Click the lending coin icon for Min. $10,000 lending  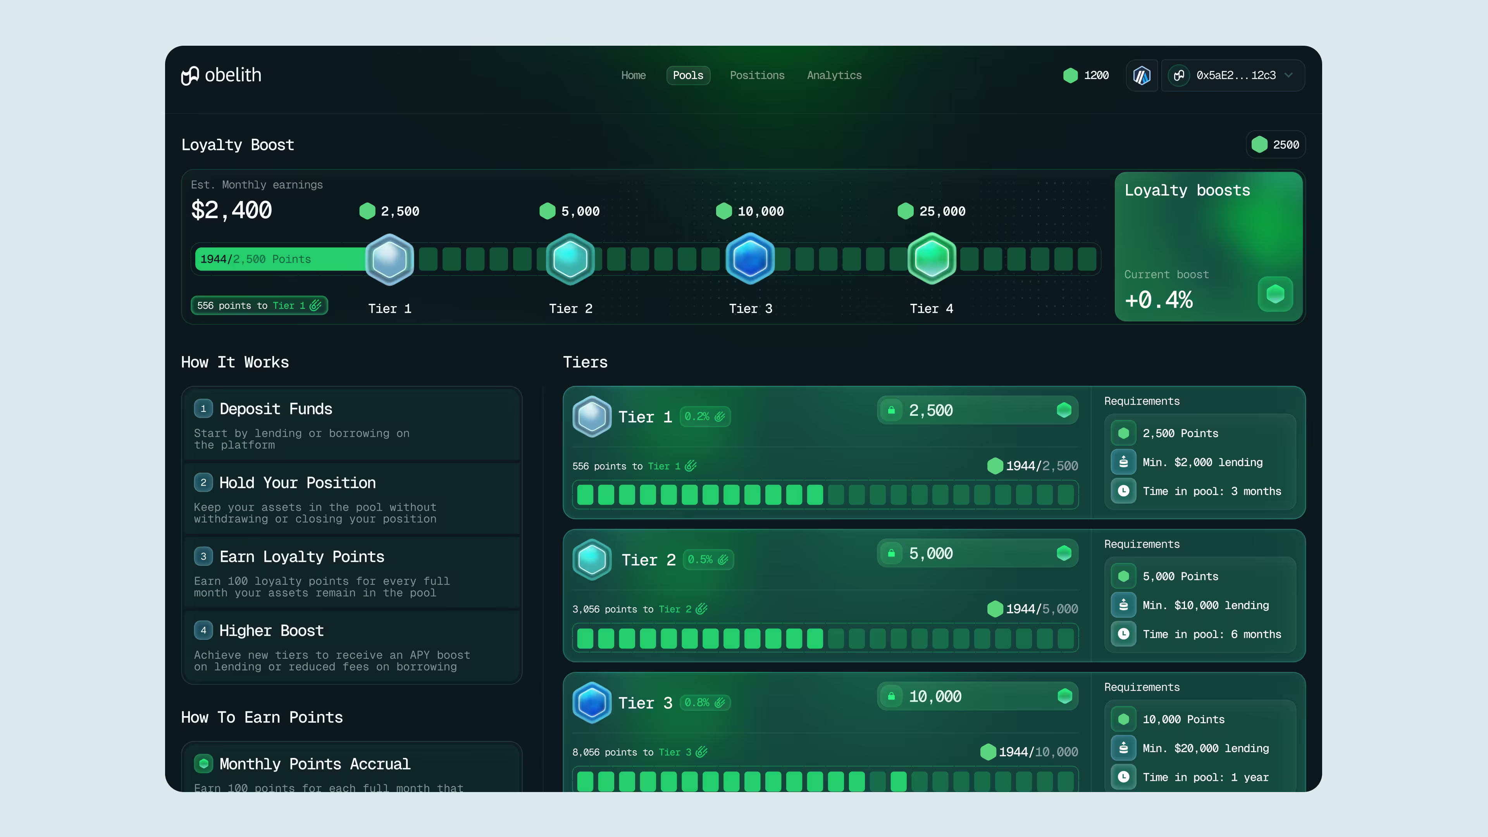(x=1123, y=605)
